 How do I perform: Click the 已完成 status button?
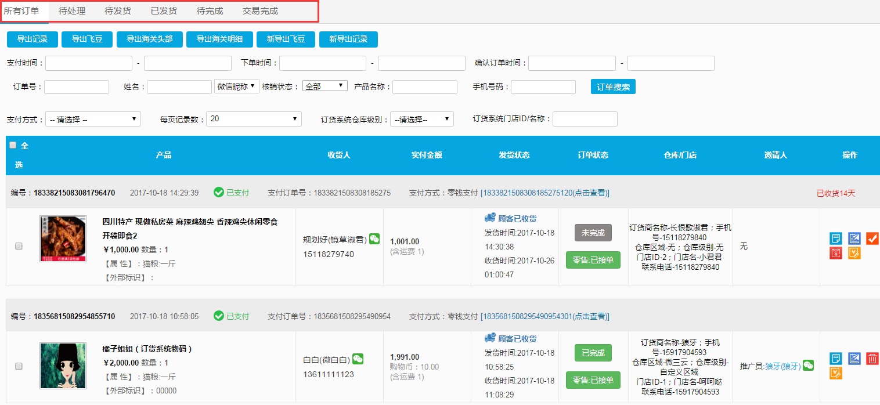(593, 353)
